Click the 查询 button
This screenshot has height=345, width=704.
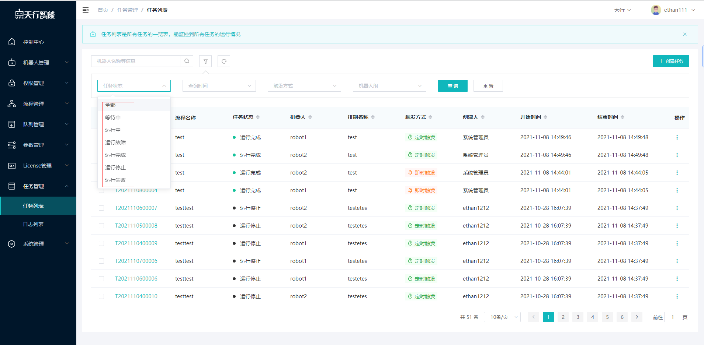click(x=452, y=86)
